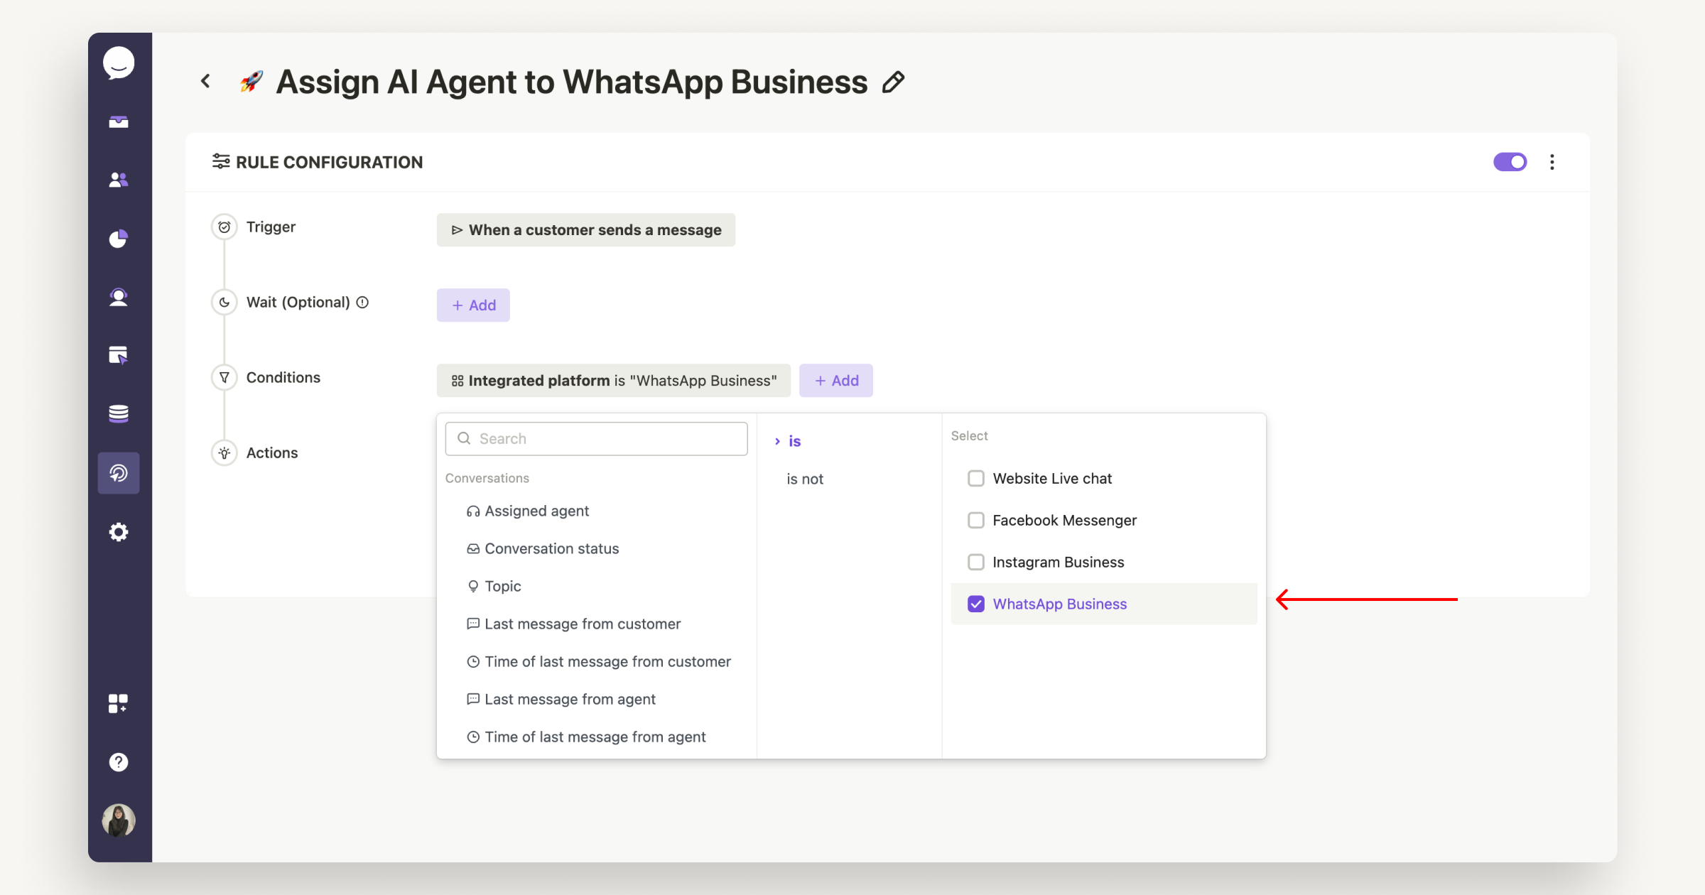Click Add next to Wait (Optional)

472,305
